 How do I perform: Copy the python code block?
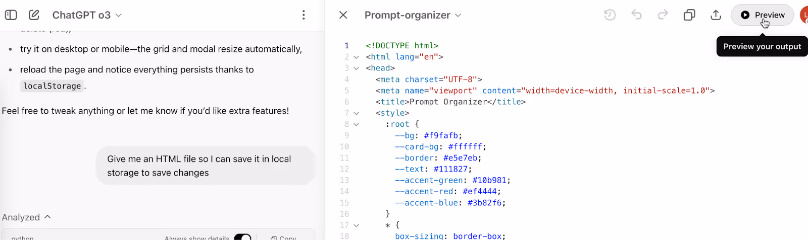(284, 237)
